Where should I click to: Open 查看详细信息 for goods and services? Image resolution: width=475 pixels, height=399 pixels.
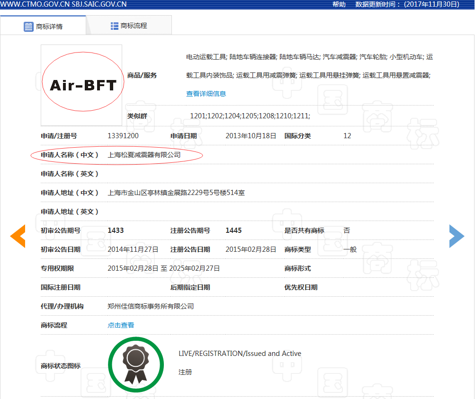coord(206,93)
